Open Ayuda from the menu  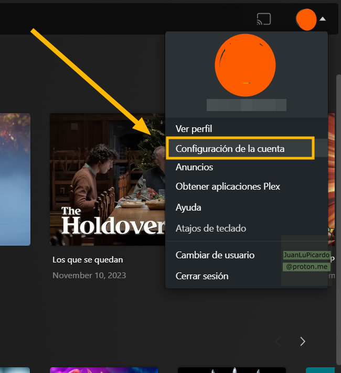click(188, 207)
